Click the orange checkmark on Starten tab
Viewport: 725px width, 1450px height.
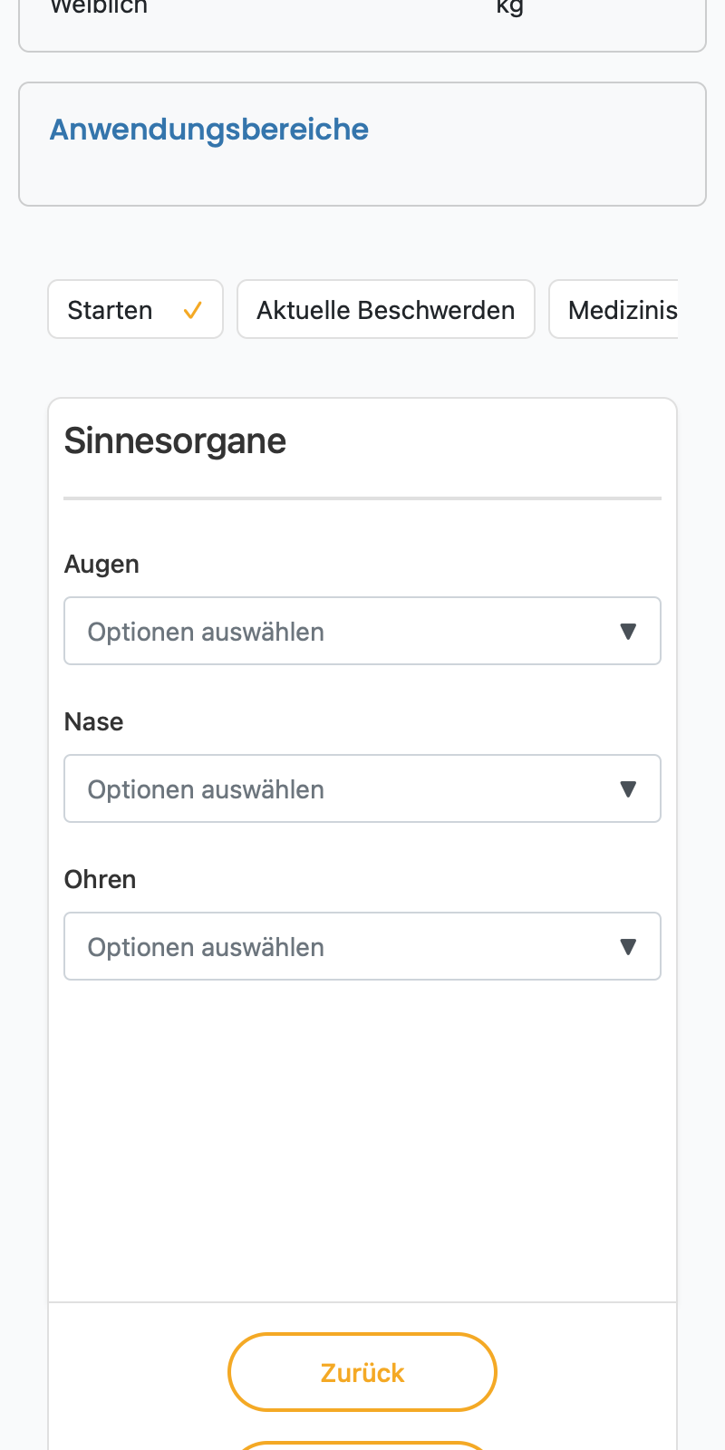click(192, 311)
